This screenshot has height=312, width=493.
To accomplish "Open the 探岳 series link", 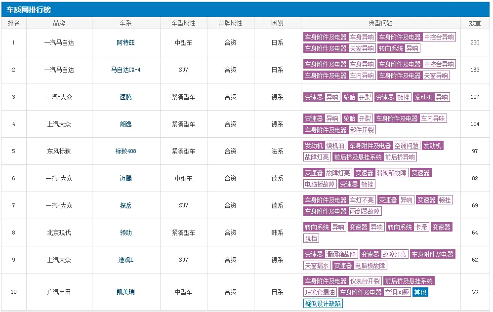I will pyautogui.click(x=125, y=205).
